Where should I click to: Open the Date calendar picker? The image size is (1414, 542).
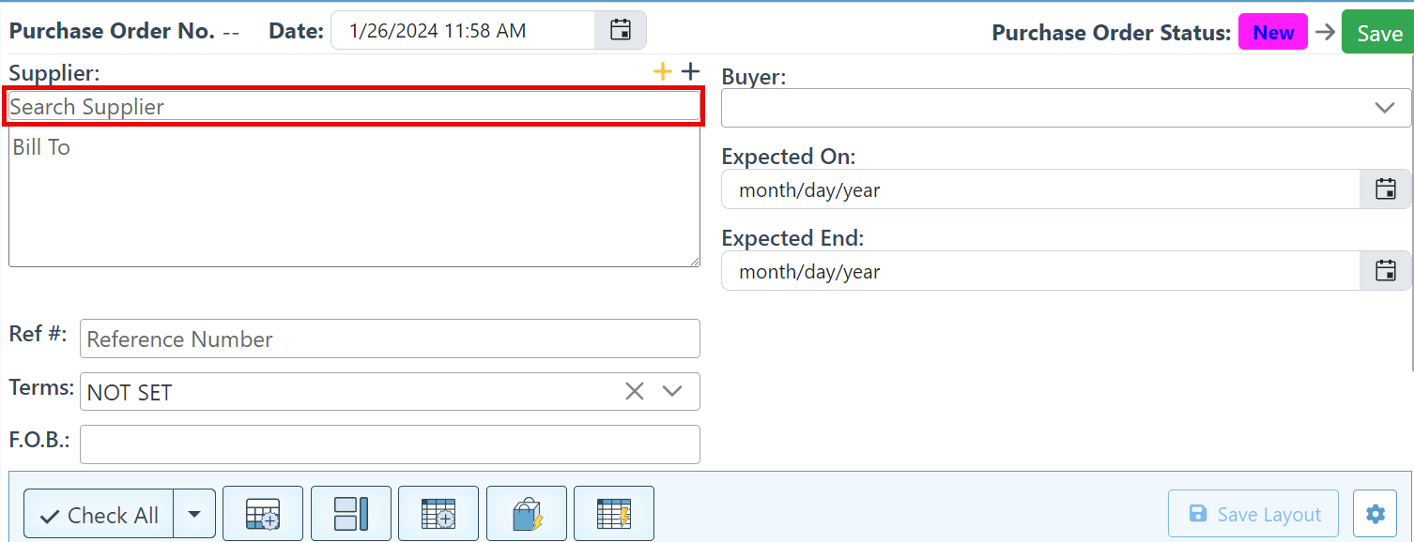621,30
